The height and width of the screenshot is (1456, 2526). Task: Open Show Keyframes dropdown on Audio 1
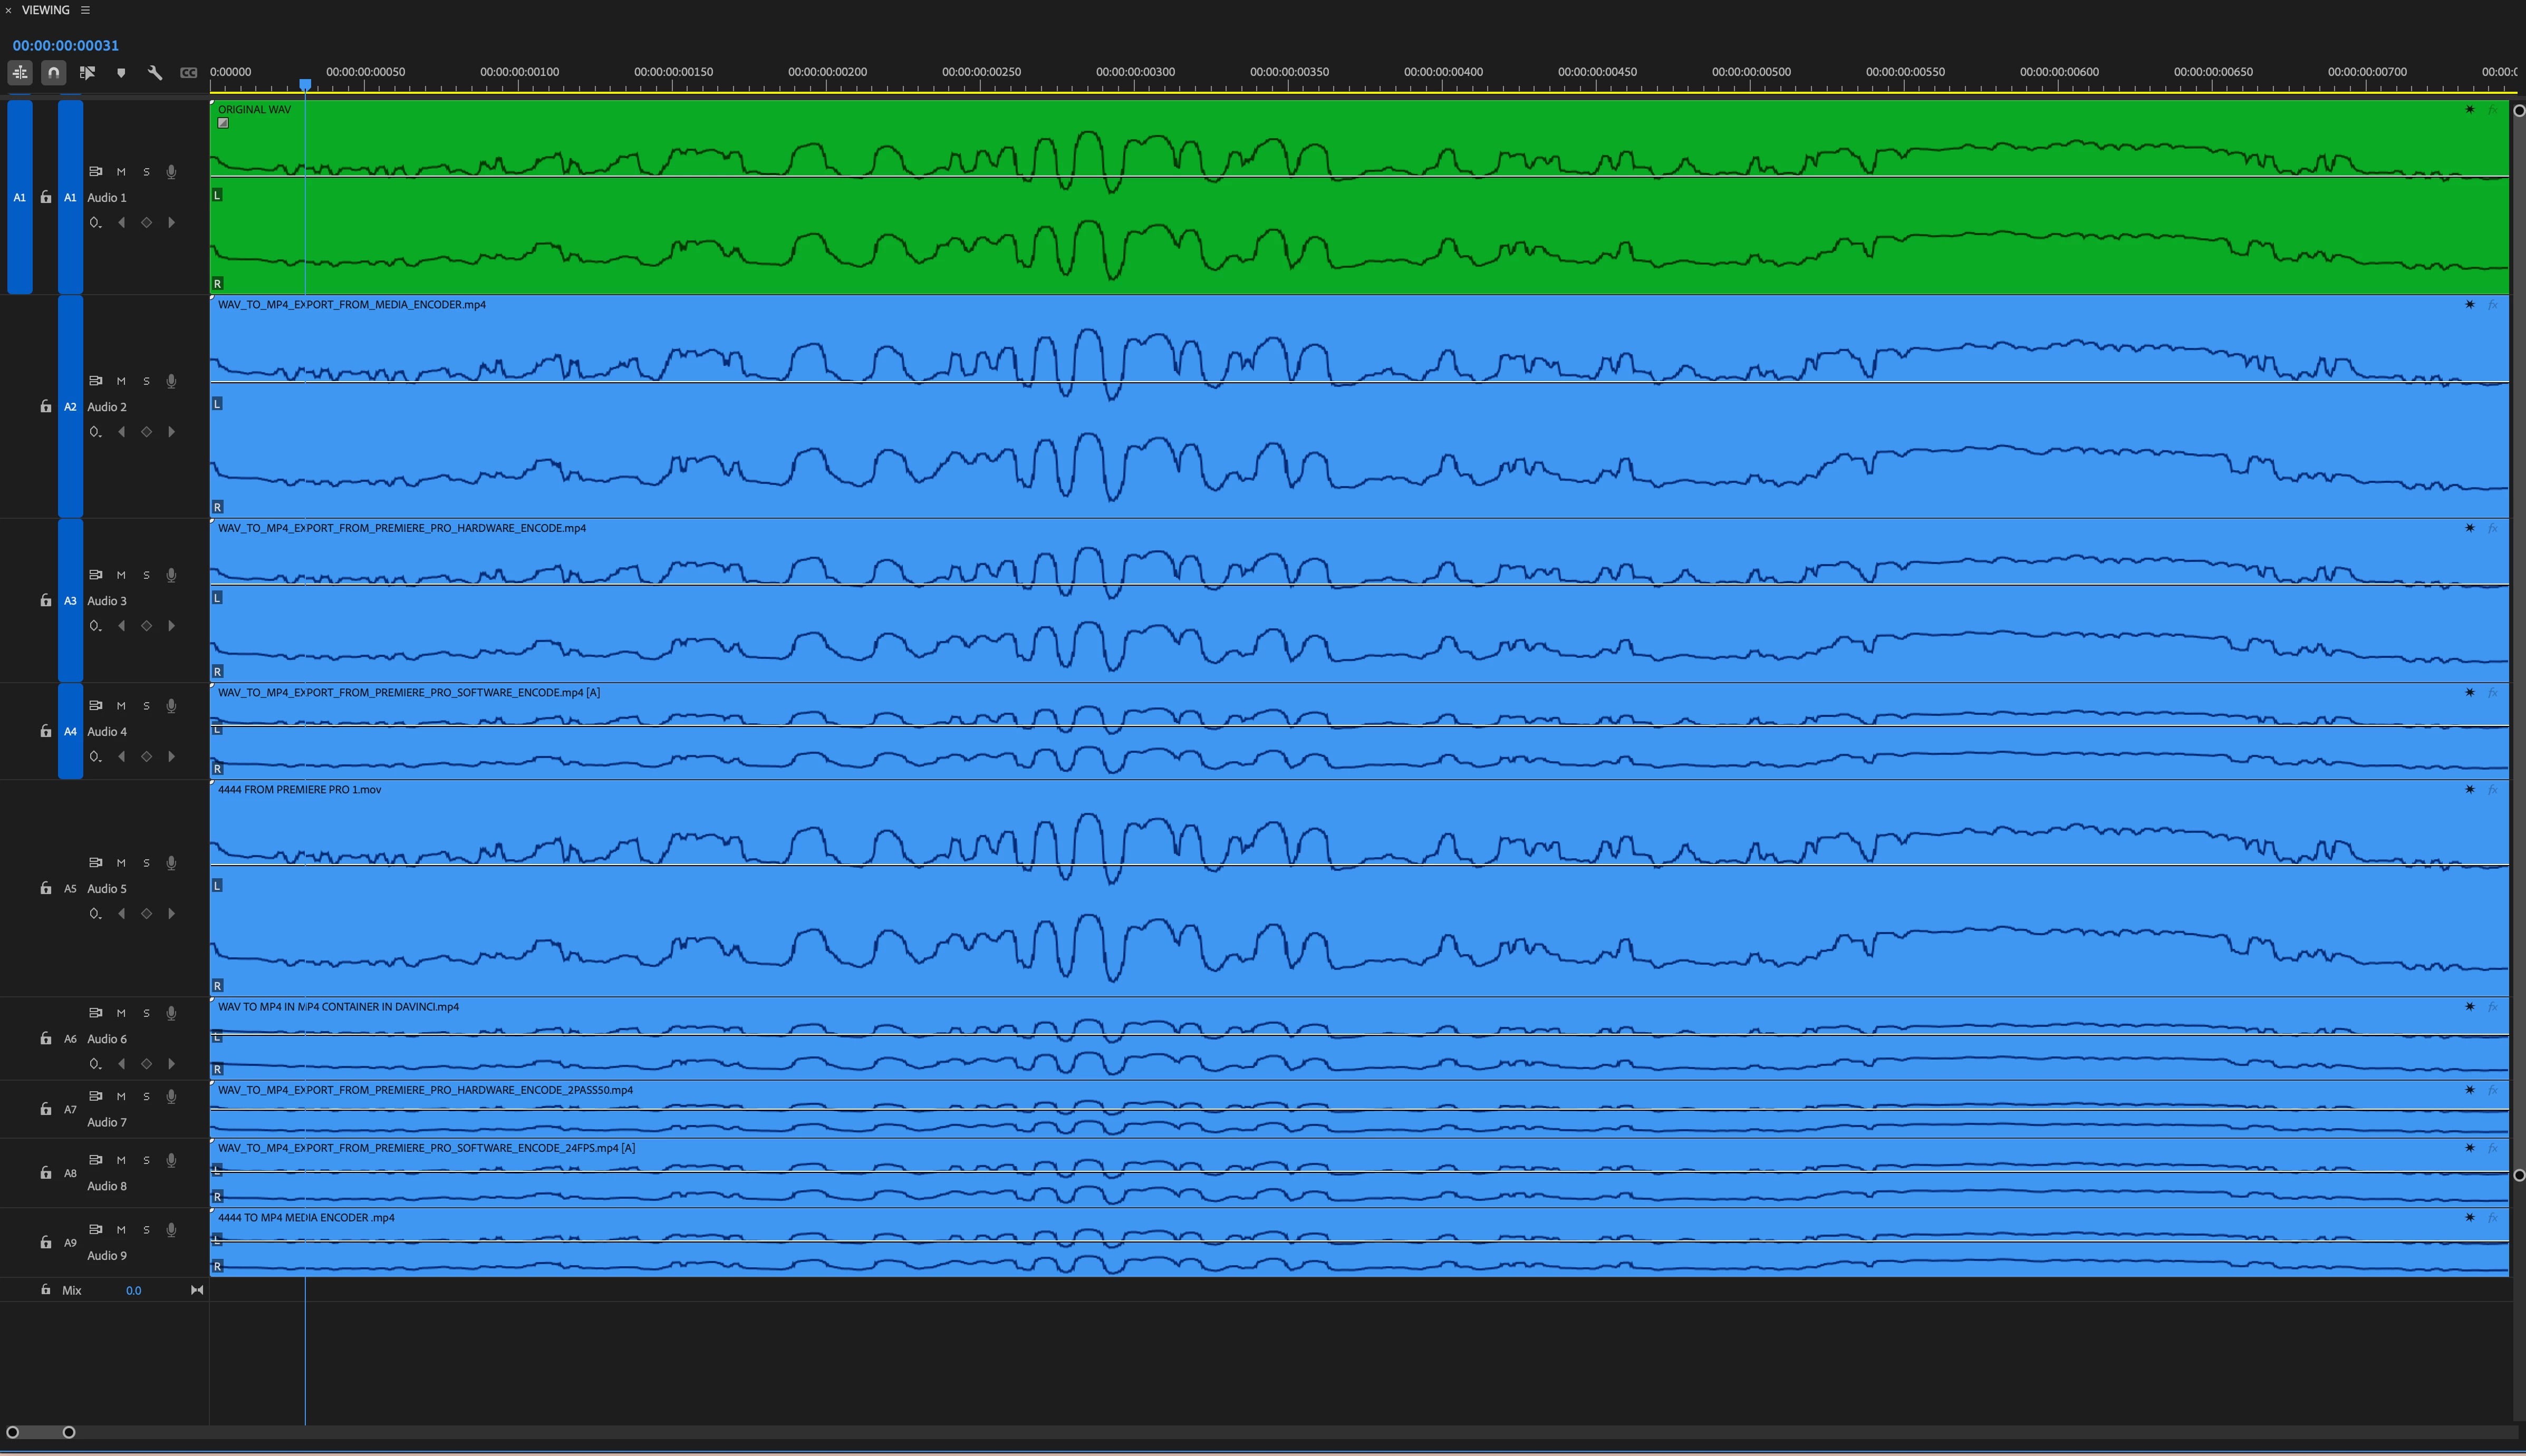point(95,223)
